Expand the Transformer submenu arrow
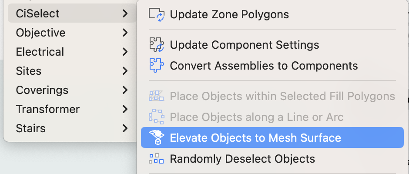The width and height of the screenshot is (409, 174). tap(125, 109)
